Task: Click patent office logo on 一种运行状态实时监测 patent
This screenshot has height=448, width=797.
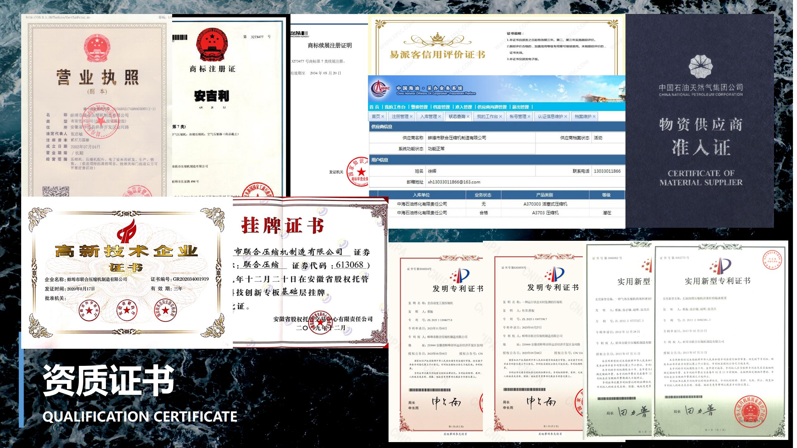Action: [554, 274]
